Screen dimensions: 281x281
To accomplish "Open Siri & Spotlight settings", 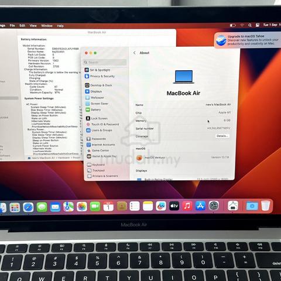I will coord(98,70).
